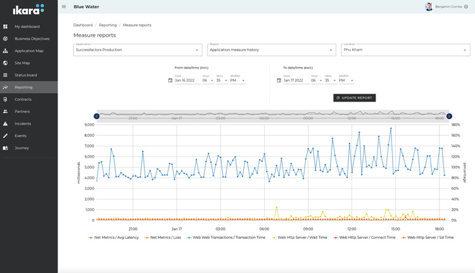Click the Incidents warning triangle icon
The image size is (475, 273).
point(6,124)
